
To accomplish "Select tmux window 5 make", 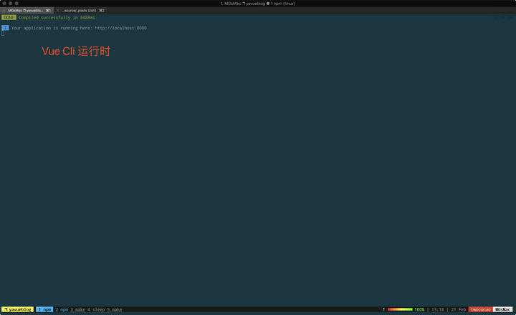I will tap(115, 309).
